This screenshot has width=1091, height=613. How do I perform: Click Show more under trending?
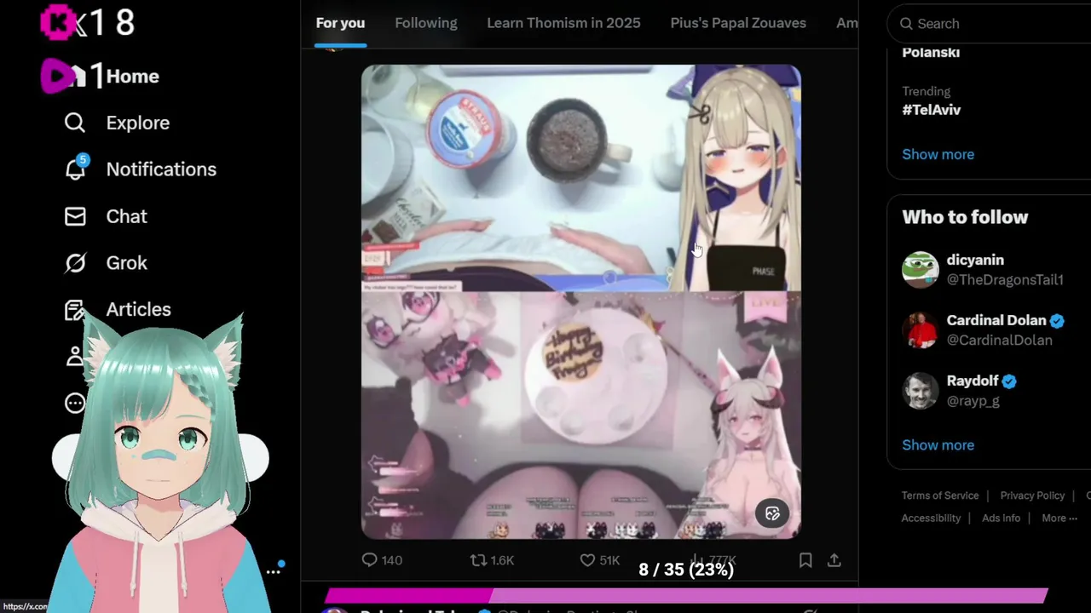[x=938, y=154]
